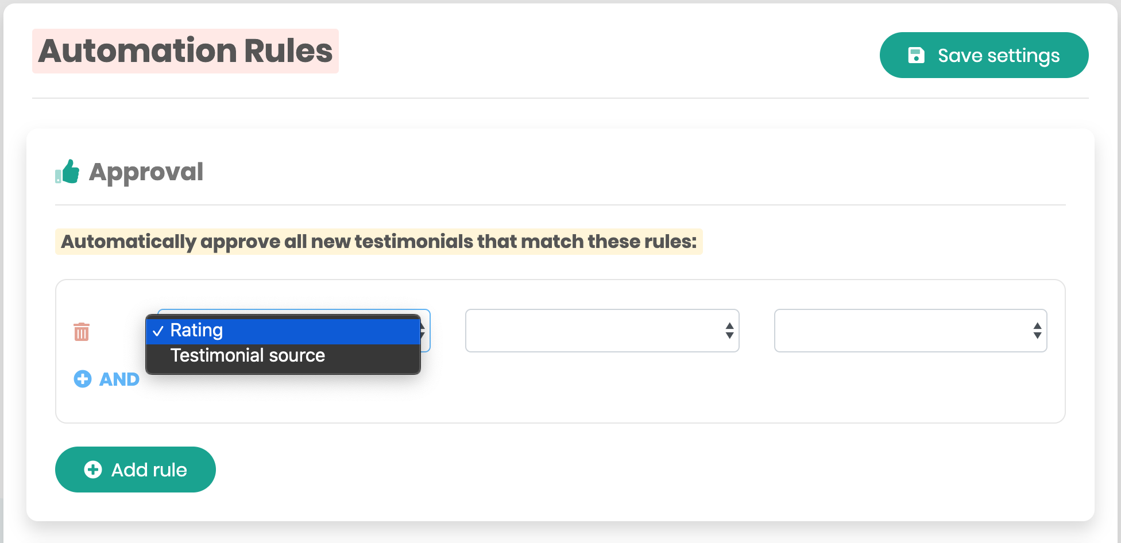This screenshot has width=1121, height=543.
Task: Click the checkmark next to Rating
Action: tap(159, 331)
